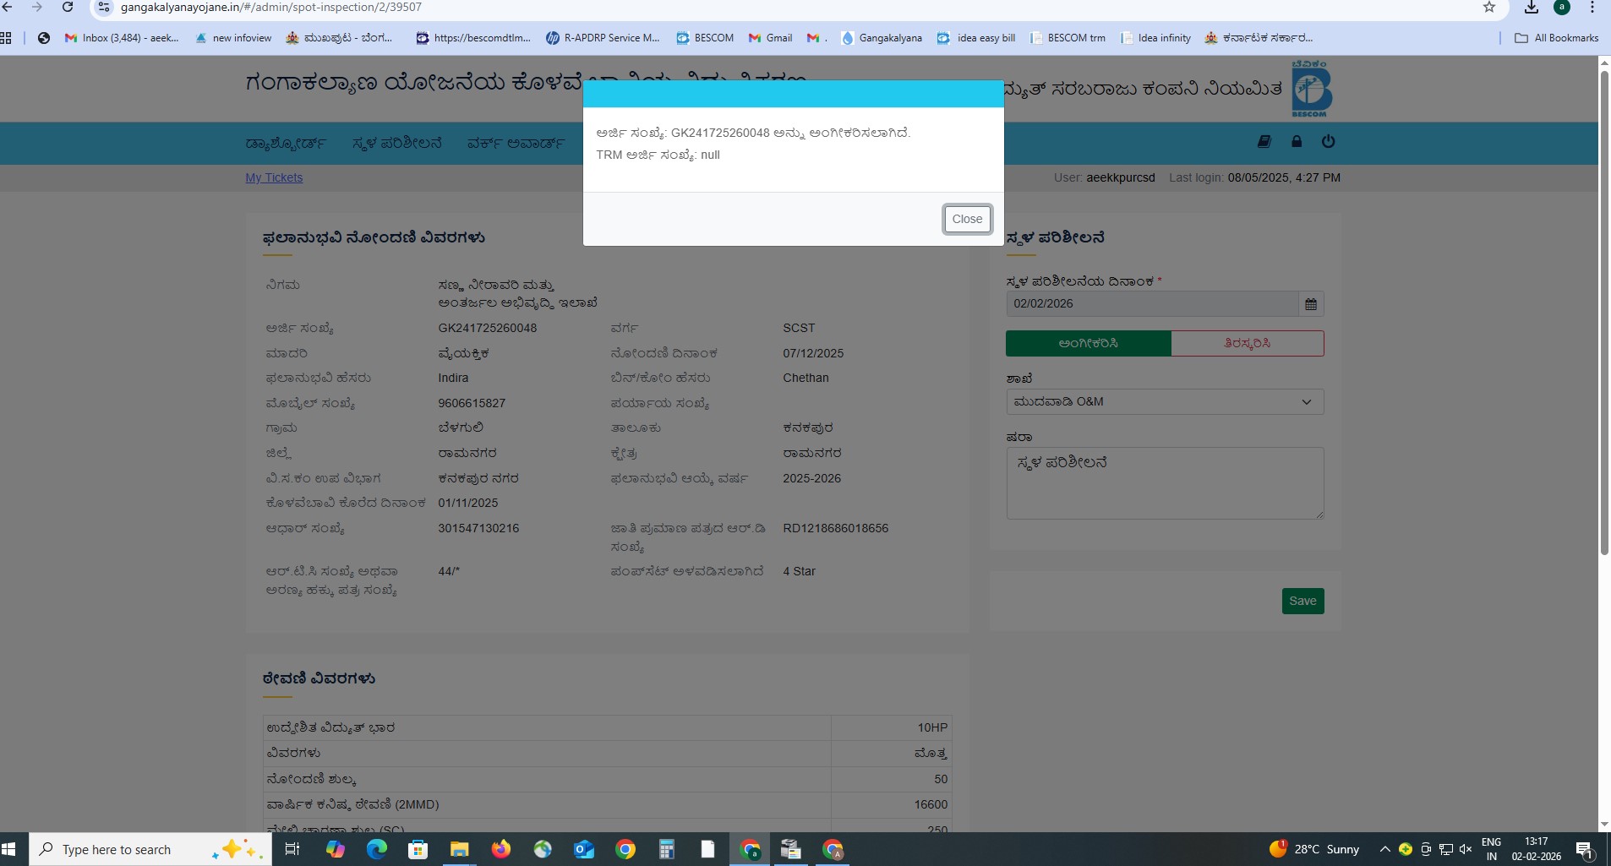Image resolution: width=1611 pixels, height=866 pixels.
Task: Open the branch dropdown showing O&M
Action: click(x=1165, y=401)
